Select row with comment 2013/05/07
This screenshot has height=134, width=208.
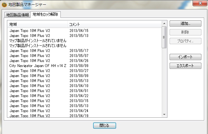click(x=85, y=56)
